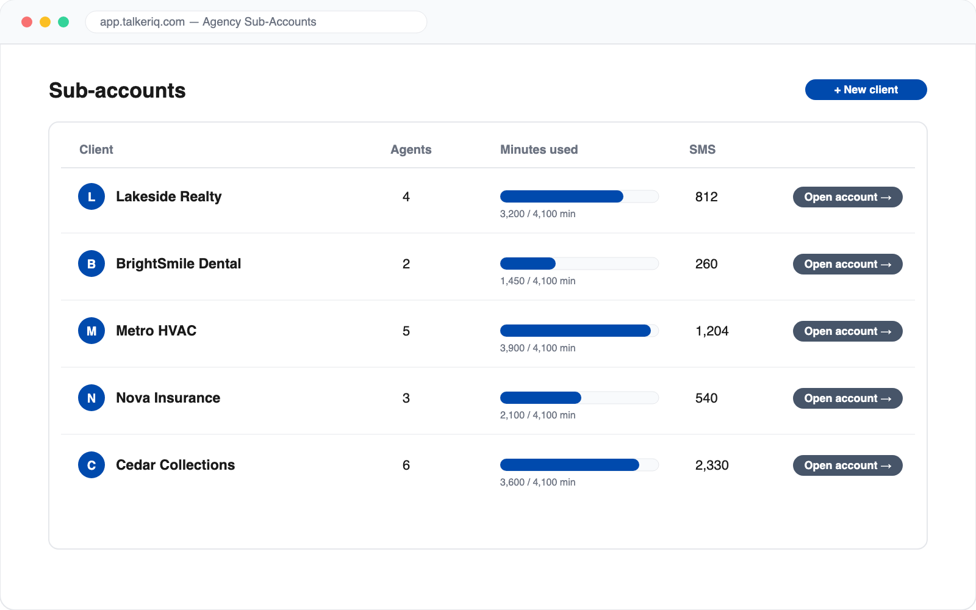Maximize the window with the green button
Viewport: 976px width, 610px height.
point(63,22)
